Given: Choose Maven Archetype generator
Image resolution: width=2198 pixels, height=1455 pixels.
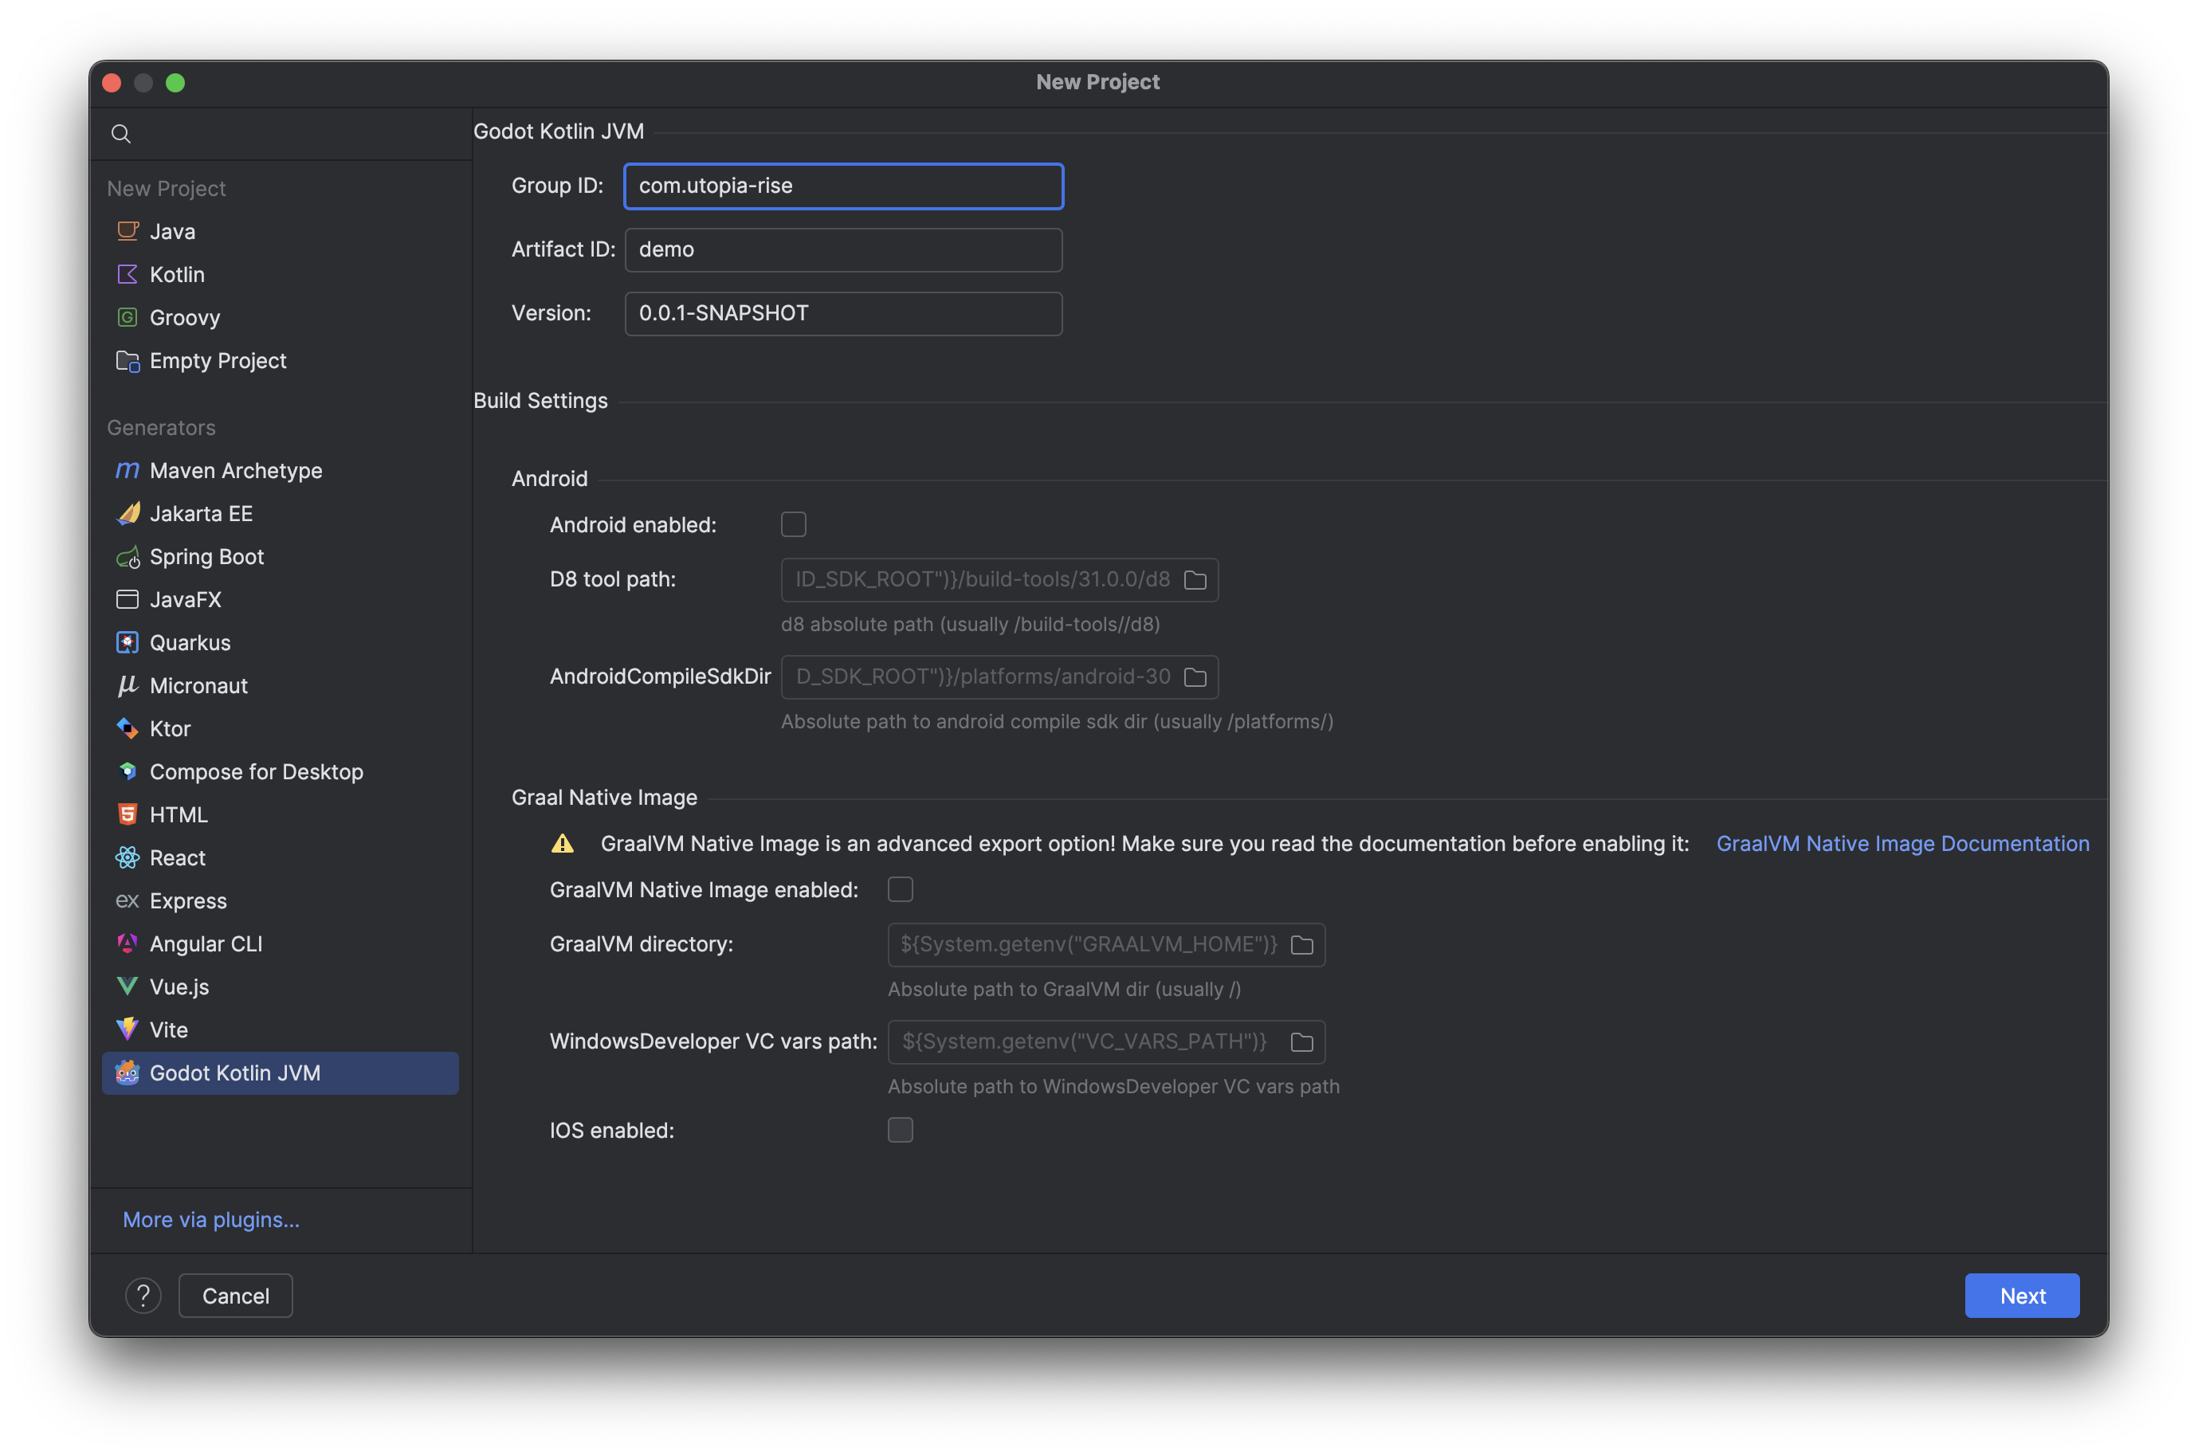Looking at the screenshot, I should pyautogui.click(x=281, y=470).
